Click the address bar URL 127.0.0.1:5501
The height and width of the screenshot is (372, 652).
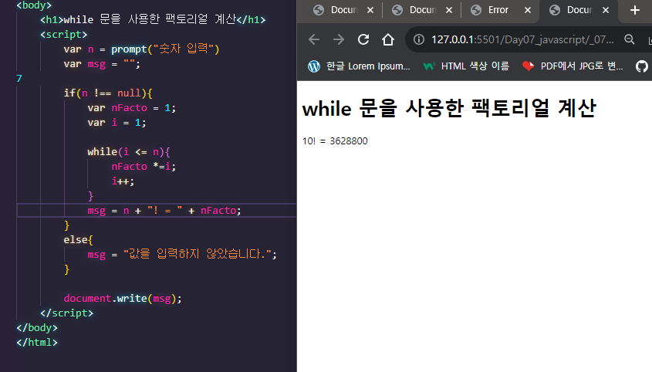[x=522, y=39]
